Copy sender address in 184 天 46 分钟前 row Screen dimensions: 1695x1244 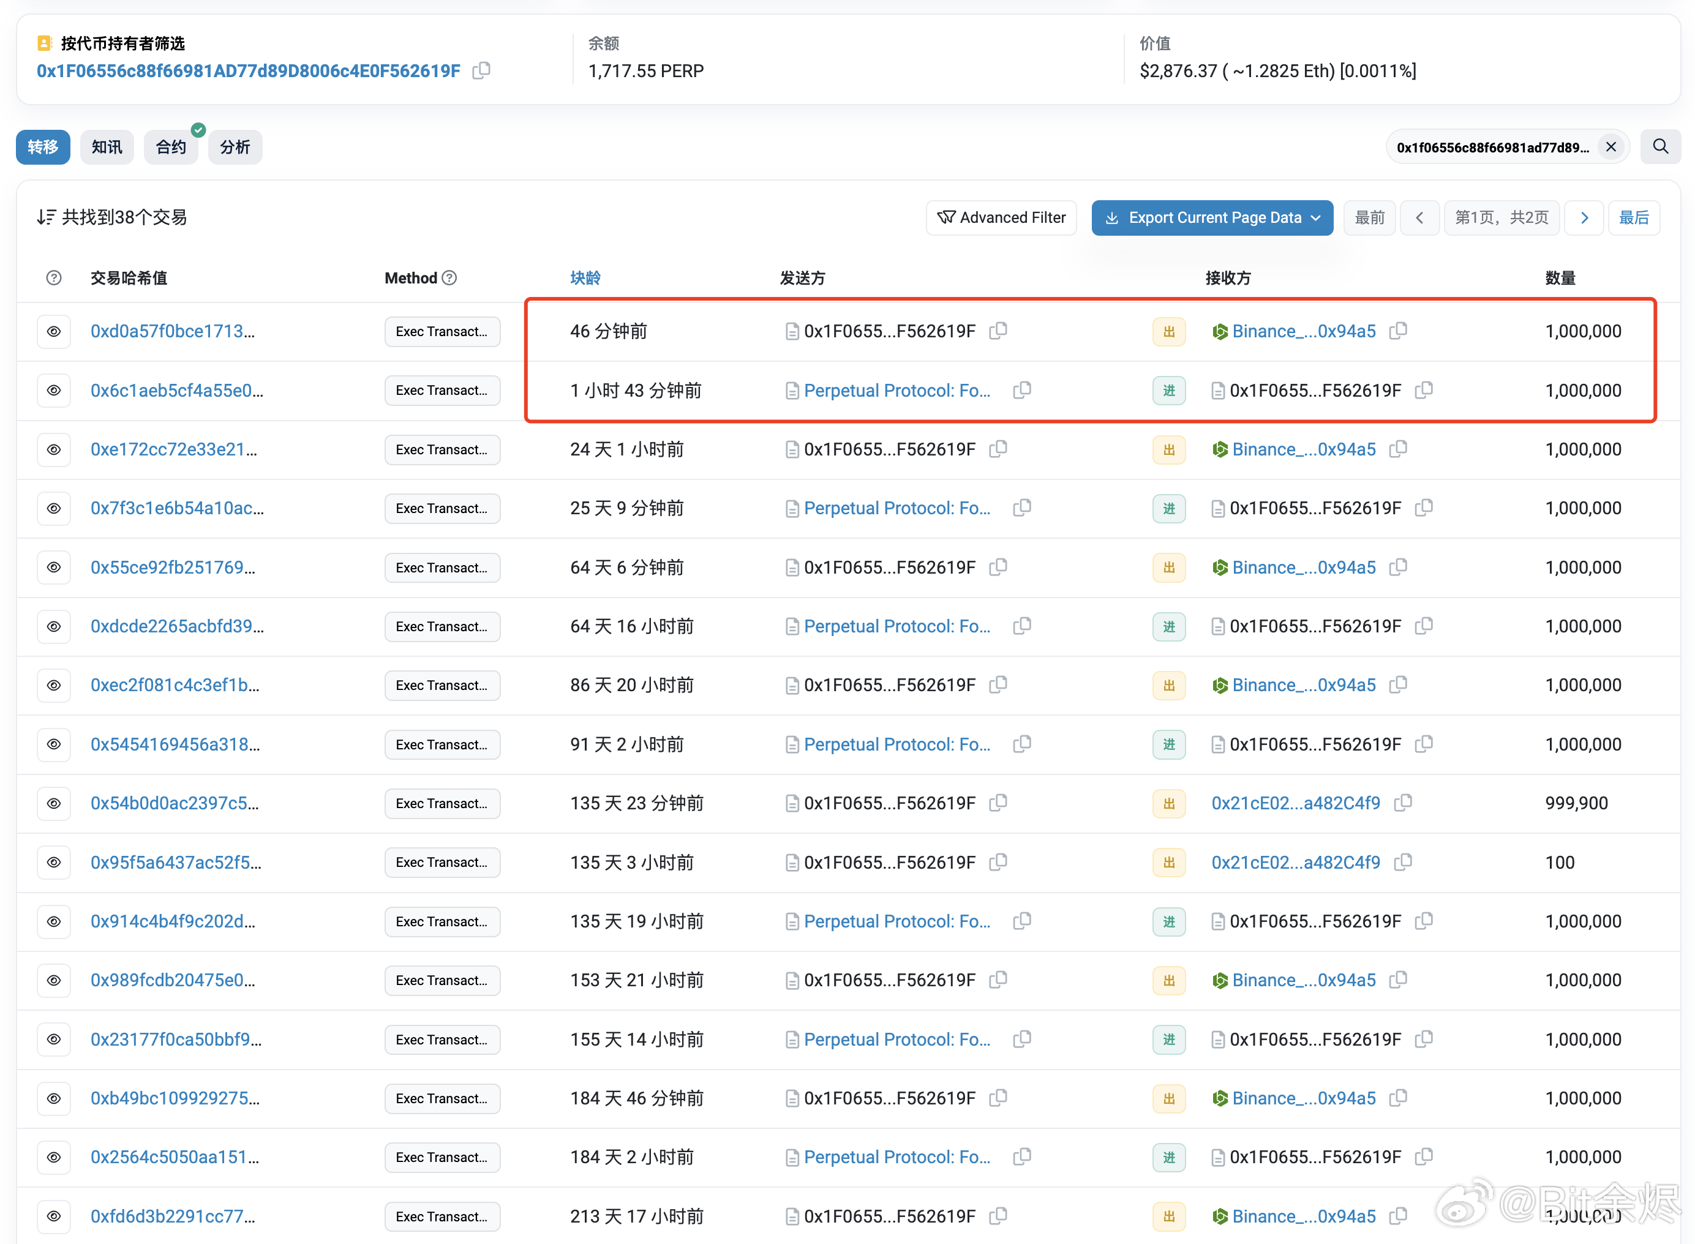tap(998, 1098)
